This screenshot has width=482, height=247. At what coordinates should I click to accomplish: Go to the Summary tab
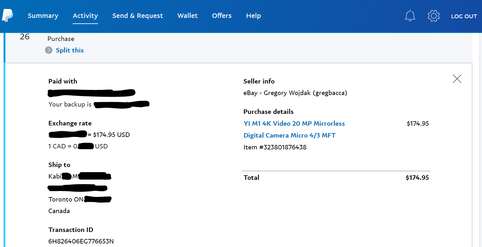click(43, 16)
